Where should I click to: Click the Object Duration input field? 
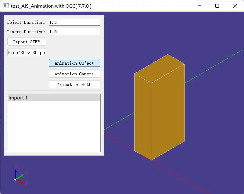point(74,22)
